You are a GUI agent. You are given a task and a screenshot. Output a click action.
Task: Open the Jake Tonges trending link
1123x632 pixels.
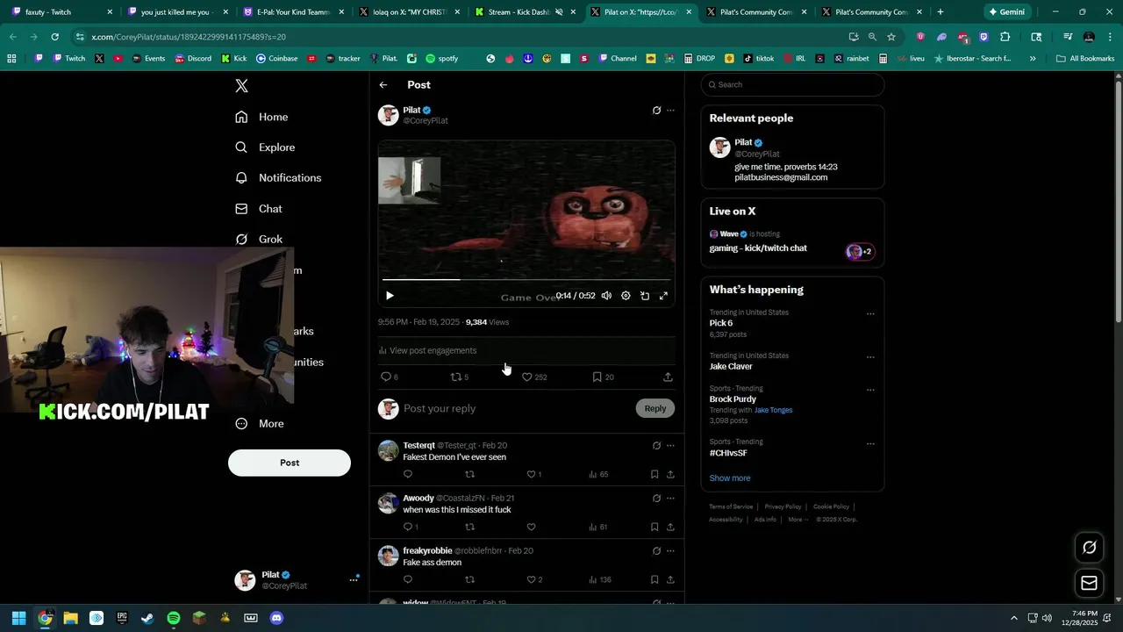(x=773, y=410)
